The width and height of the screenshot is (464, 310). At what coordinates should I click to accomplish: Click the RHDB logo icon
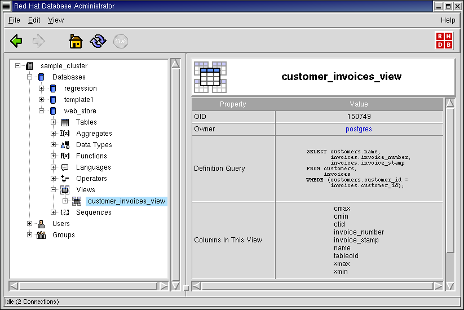tap(444, 41)
